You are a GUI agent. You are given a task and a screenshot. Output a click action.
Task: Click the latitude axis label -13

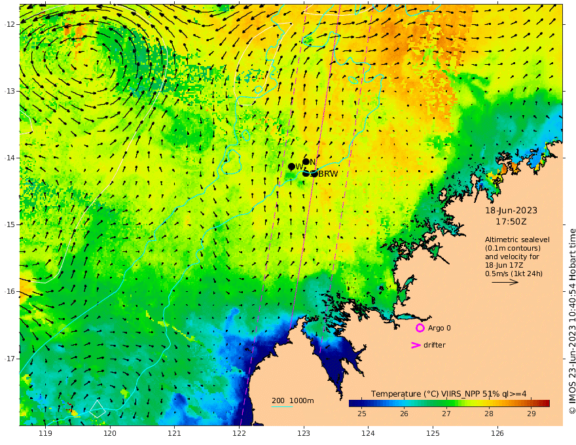click(x=10, y=91)
